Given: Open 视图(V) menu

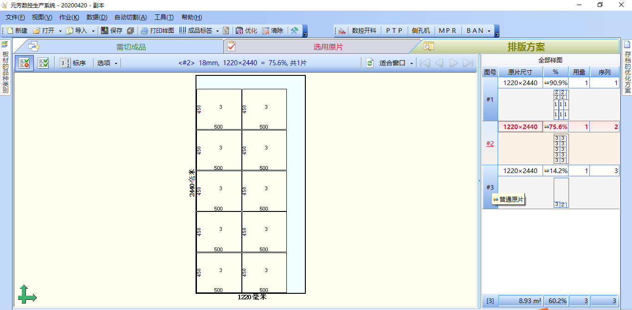Looking at the screenshot, I should click(42, 17).
